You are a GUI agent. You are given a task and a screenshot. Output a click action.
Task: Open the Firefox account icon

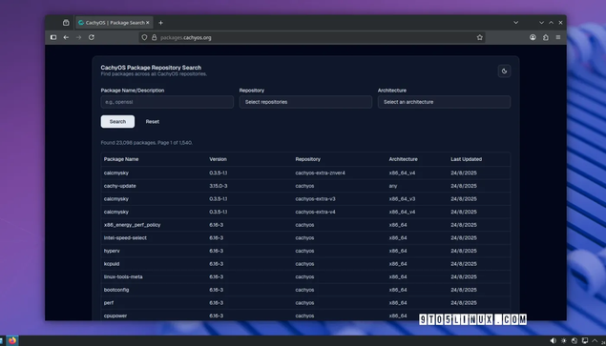533,37
